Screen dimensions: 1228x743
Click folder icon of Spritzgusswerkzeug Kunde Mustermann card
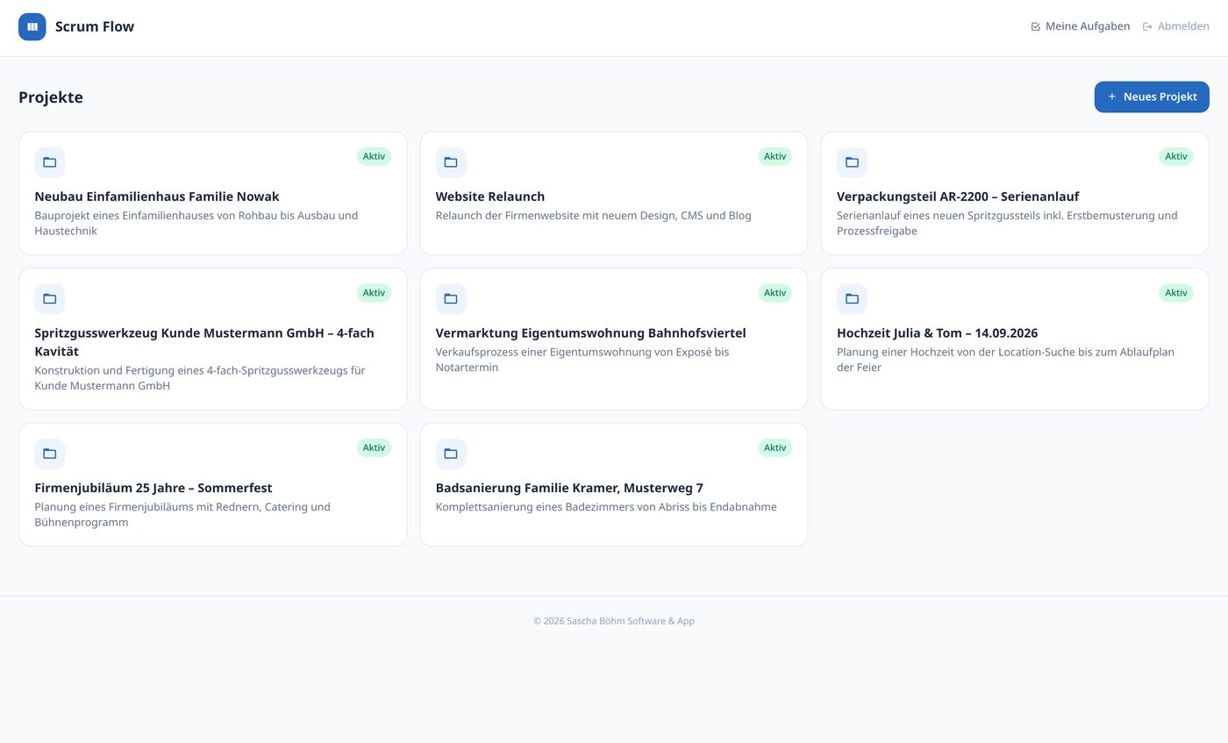[50, 299]
